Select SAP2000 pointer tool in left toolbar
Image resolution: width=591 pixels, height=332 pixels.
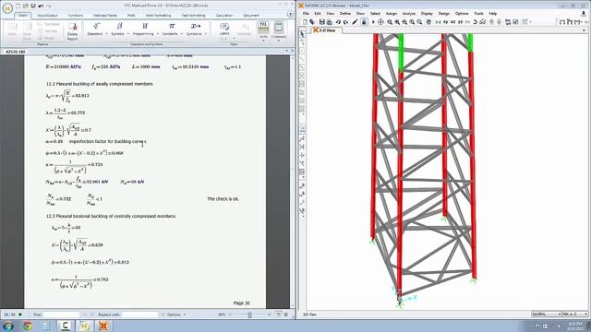click(x=302, y=34)
